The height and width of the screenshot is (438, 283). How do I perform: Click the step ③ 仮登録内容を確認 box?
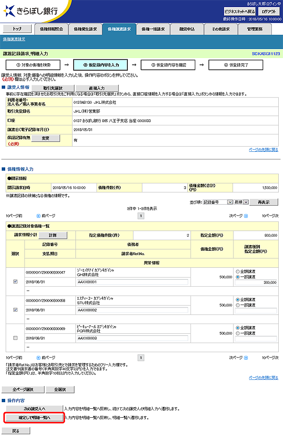pos(168,65)
